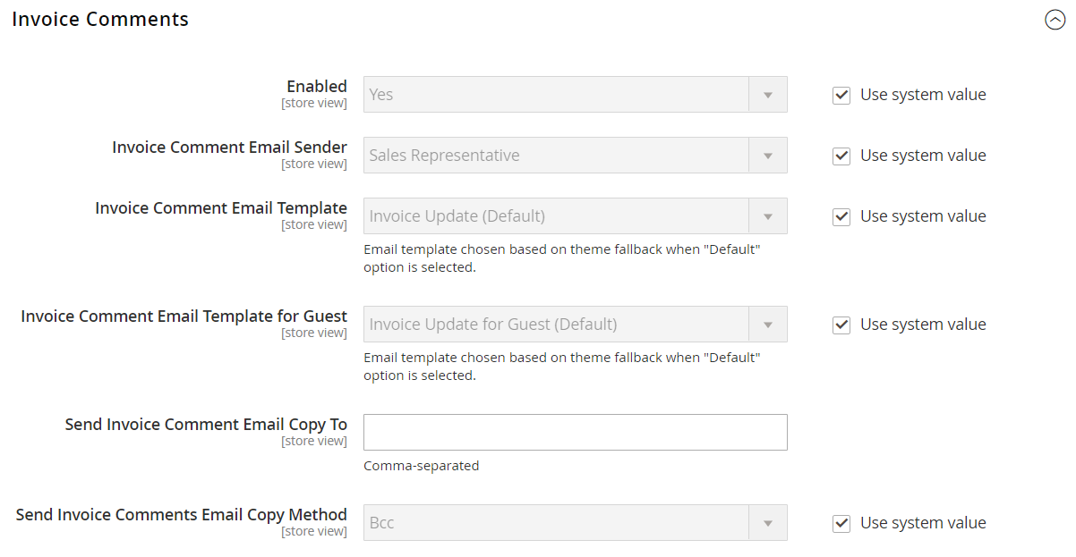The width and height of the screenshot is (1076, 557).
Task: Toggle system value for Email Copy Method
Action: pos(841,523)
